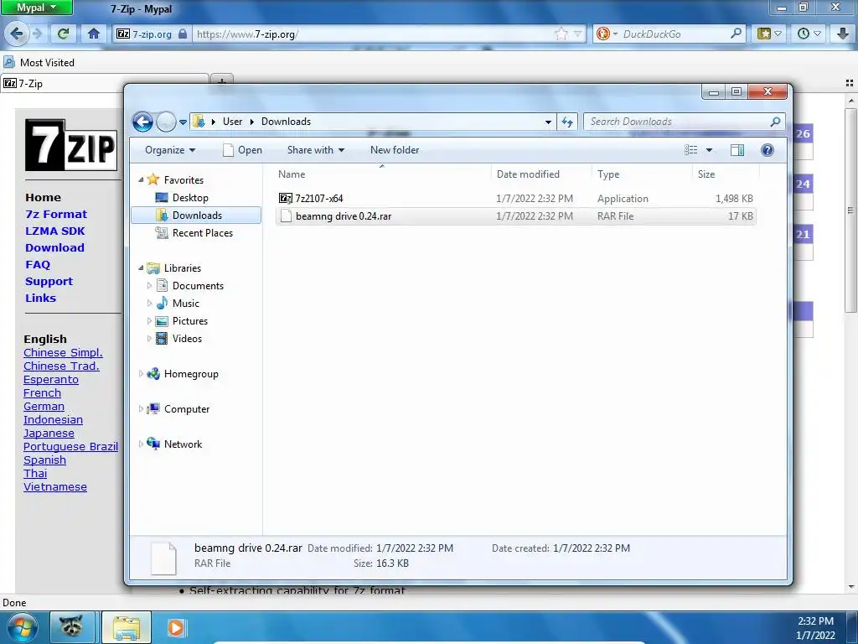Expand the Pictures library node

click(x=149, y=321)
